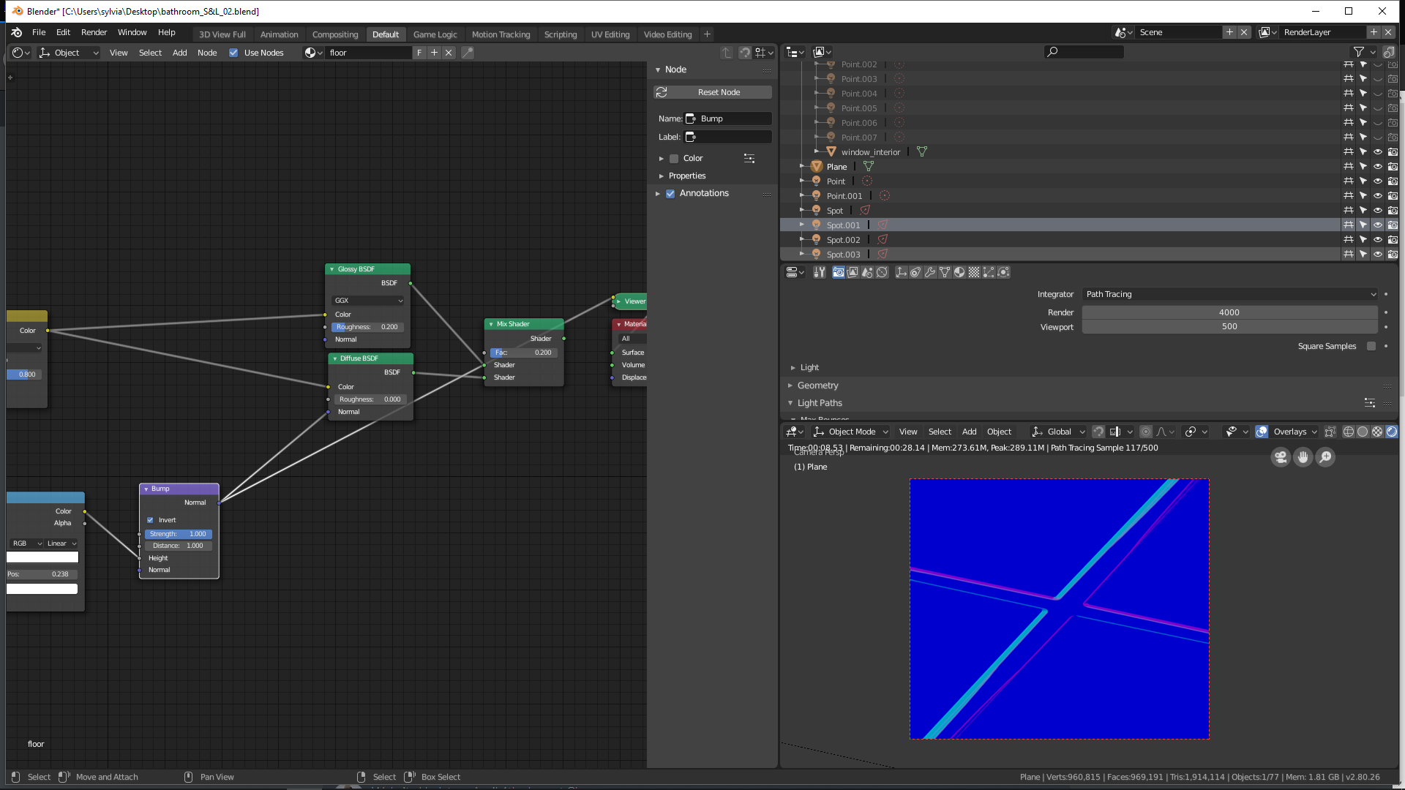Expand the Geometry panel
Viewport: 1405px width, 790px height.
[x=817, y=385]
